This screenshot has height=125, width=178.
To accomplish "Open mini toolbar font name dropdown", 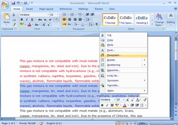I will 115,100.
